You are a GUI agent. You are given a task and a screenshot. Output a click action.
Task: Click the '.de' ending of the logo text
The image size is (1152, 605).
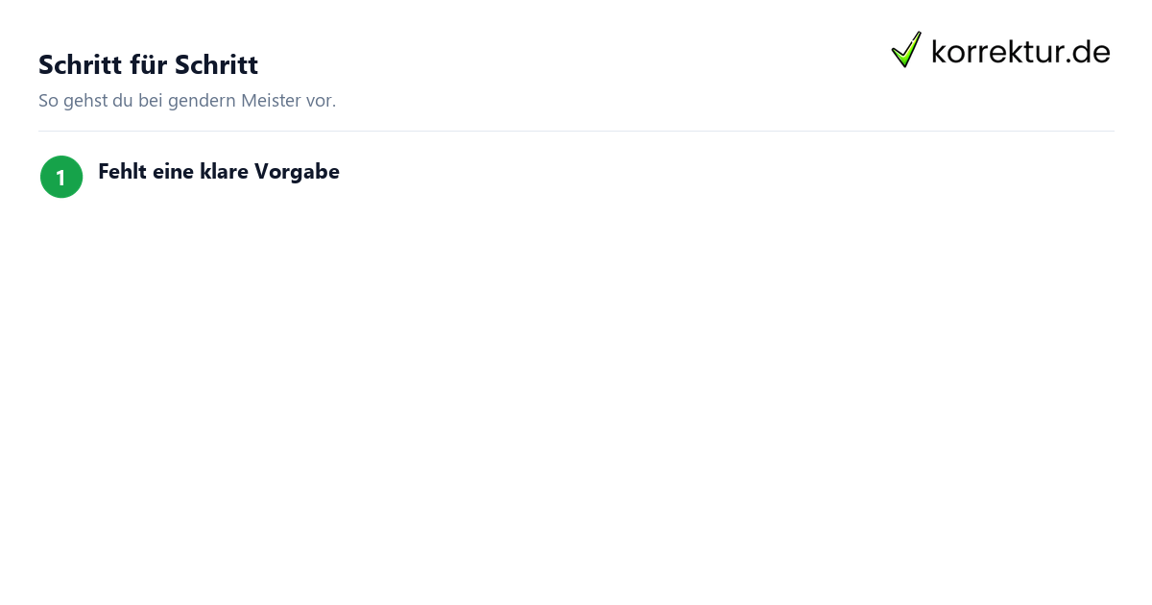coord(1089,51)
